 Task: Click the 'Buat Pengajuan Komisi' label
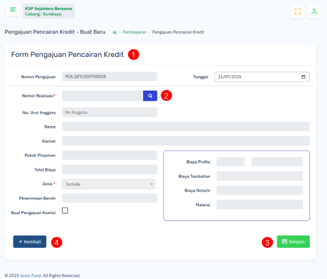(33, 213)
